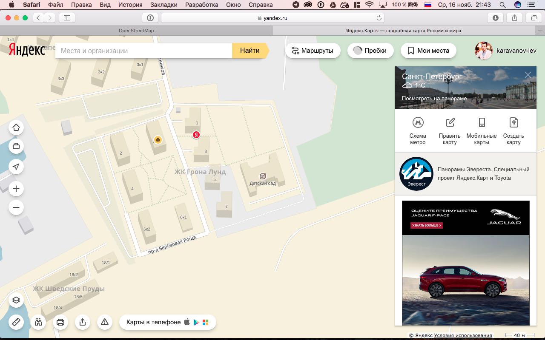Screen dimensions: 545x340
Task: Open Wi-Fi menu in menu bar
Action: click(x=369, y=5)
